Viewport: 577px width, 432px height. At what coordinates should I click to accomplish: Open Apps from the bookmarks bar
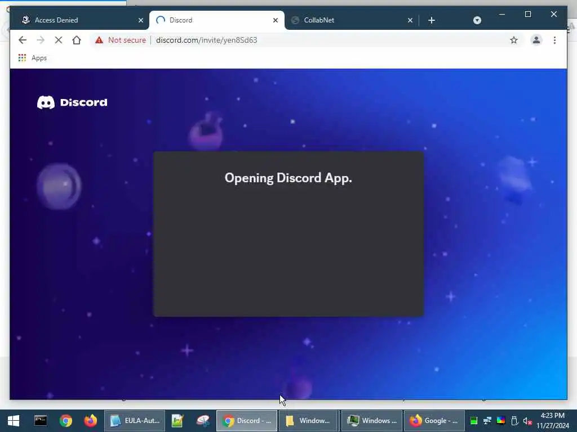point(32,58)
